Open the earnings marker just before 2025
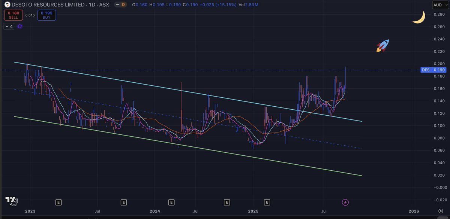Screen dimensions: 450x219 click(x=227, y=203)
